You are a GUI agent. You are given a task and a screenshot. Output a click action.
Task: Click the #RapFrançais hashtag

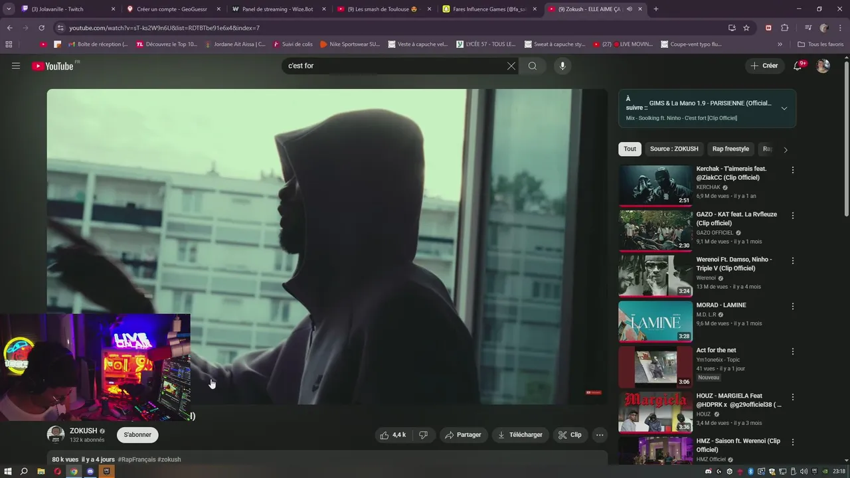[136, 459]
